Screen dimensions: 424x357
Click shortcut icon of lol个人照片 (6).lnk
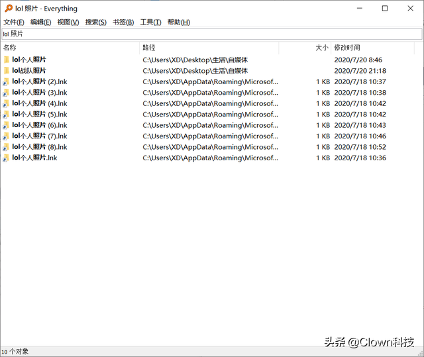point(6,125)
